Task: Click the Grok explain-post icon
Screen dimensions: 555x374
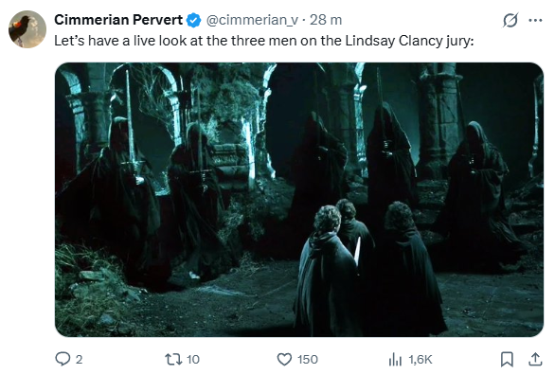Action: coord(510,20)
